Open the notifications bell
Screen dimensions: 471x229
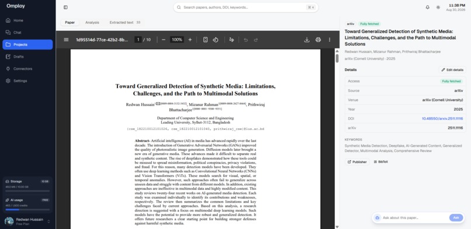coord(427,7)
